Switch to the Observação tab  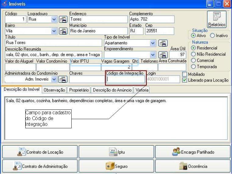click(54, 90)
